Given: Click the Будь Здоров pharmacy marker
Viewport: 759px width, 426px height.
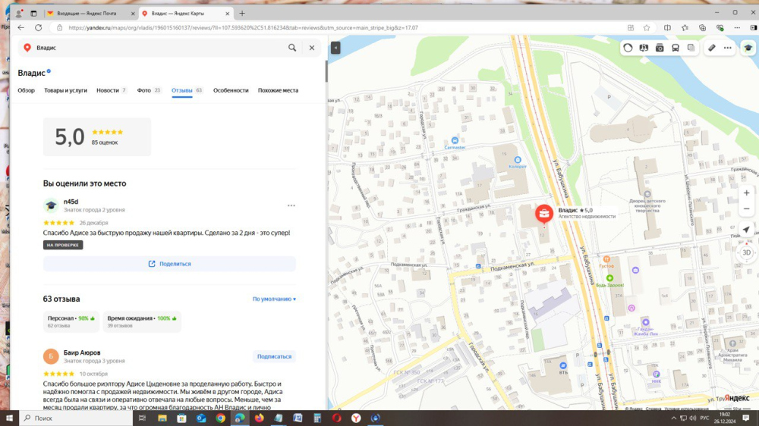Looking at the screenshot, I should coord(610,278).
